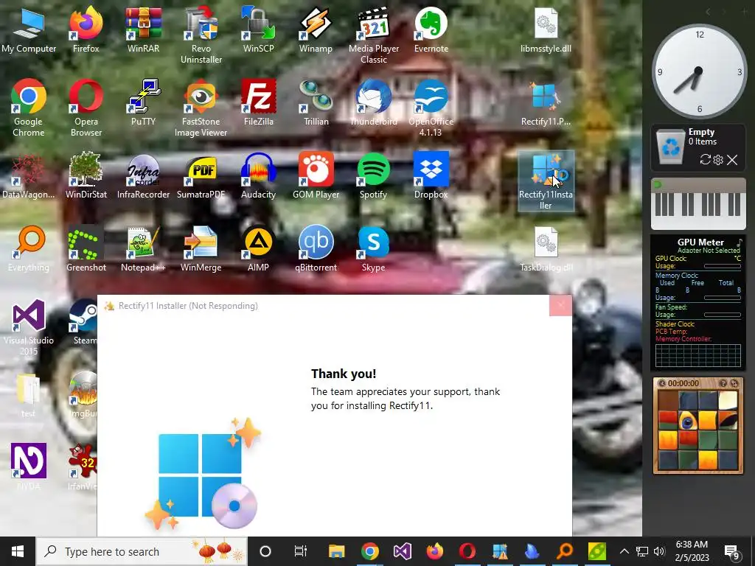Click the Visual Studio 2015 desktop icon
Screen dimensions: 755x566
[x=29, y=327]
